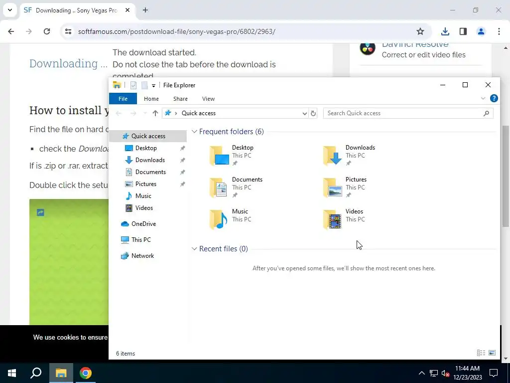
Task: Open the recent locations dropdown arrow
Action: pyautogui.click(x=145, y=113)
